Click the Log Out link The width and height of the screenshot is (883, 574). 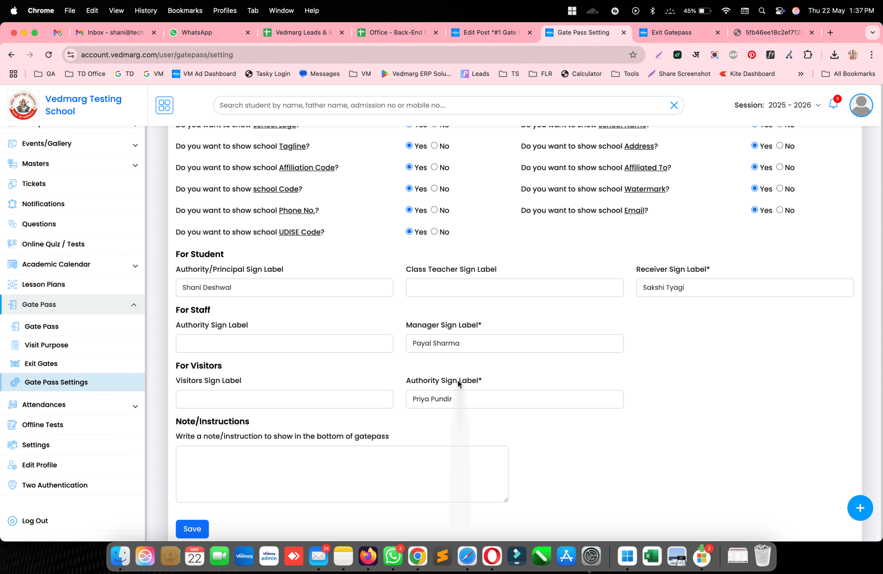(34, 521)
